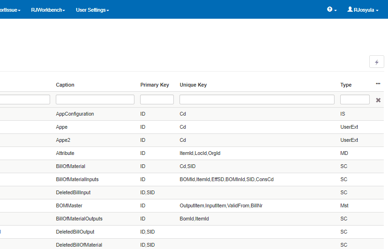Focus the Caption filter input
Image resolution: width=388 pixels, height=249 pixels.
coord(95,99)
